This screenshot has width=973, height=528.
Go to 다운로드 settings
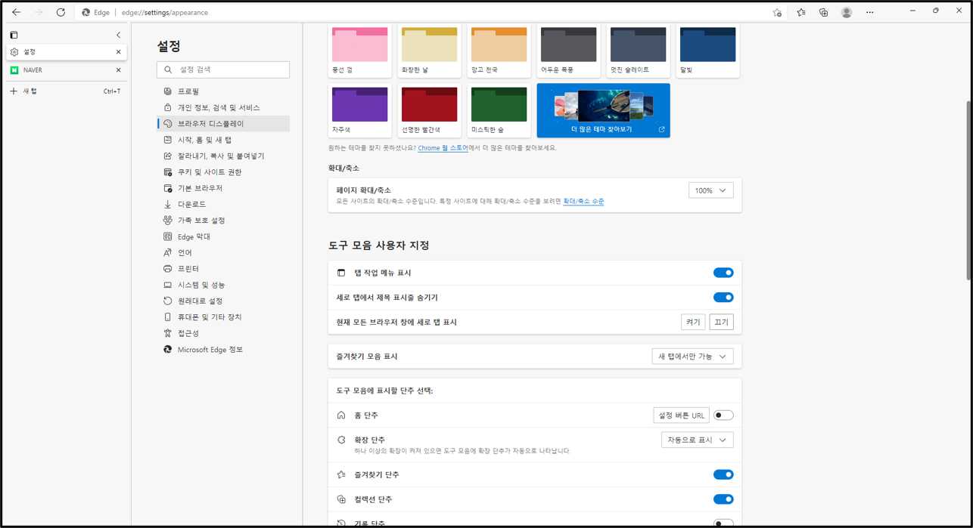[223, 204]
